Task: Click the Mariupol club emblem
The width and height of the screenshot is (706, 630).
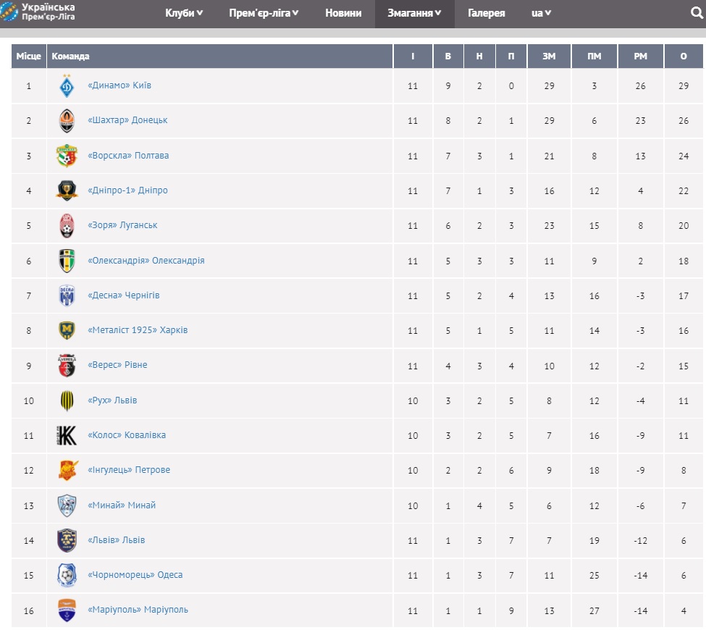Action: [x=67, y=610]
